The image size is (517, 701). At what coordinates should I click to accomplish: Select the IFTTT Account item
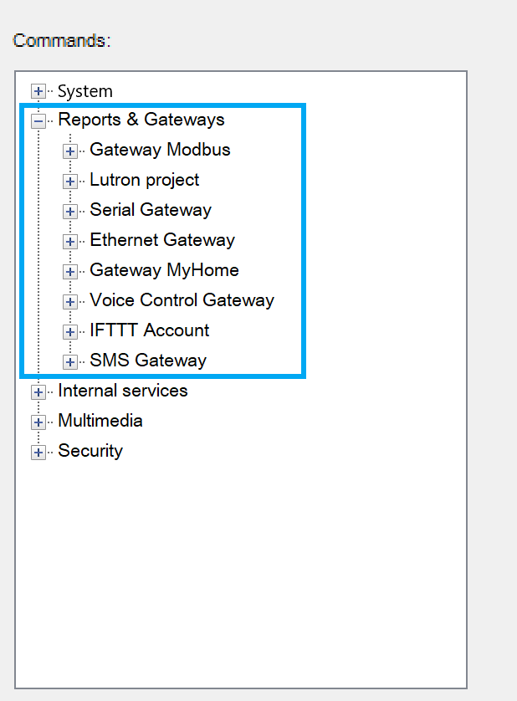[x=150, y=330]
